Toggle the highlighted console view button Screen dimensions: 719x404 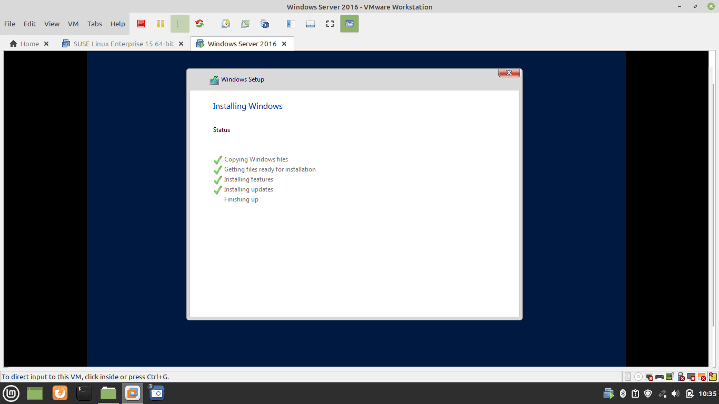[x=349, y=24]
